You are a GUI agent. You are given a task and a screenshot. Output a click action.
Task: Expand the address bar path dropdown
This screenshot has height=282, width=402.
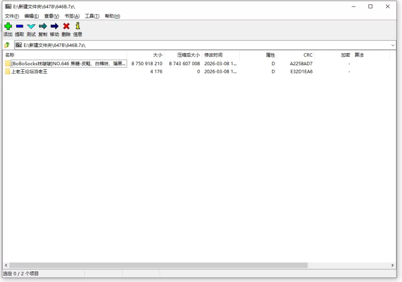pos(392,45)
